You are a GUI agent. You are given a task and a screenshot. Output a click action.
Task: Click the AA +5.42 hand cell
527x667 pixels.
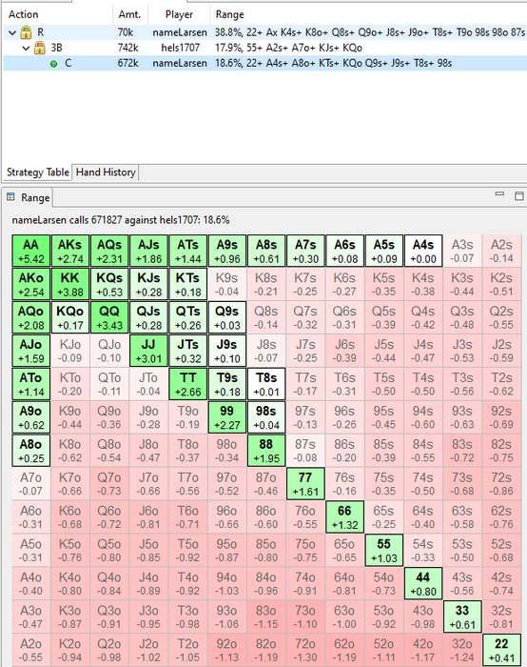(31, 251)
